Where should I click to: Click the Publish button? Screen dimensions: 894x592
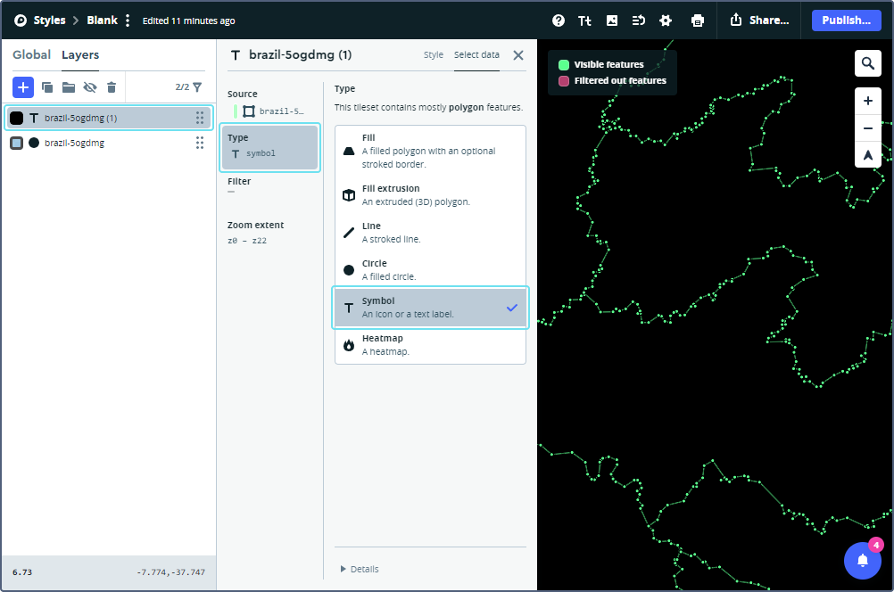coord(846,21)
